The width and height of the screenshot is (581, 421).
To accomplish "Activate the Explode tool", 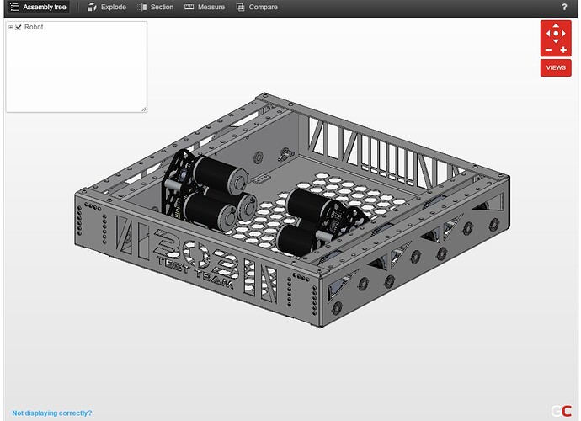I will click(107, 7).
